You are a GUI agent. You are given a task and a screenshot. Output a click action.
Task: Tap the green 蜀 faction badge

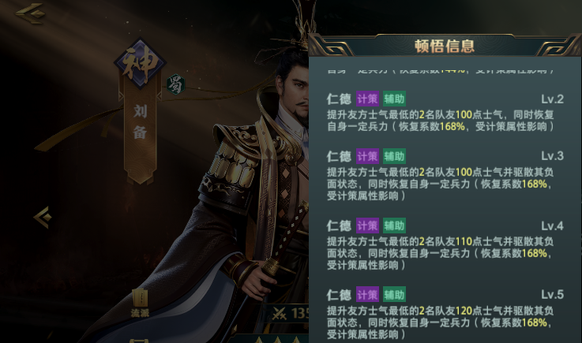tap(175, 84)
